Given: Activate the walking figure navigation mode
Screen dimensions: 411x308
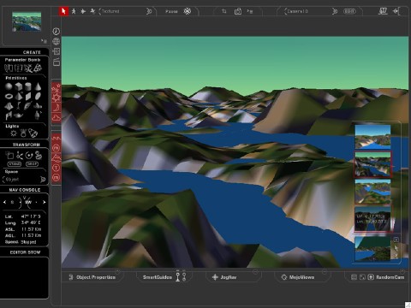Looking at the screenshot, I should pos(74,11).
